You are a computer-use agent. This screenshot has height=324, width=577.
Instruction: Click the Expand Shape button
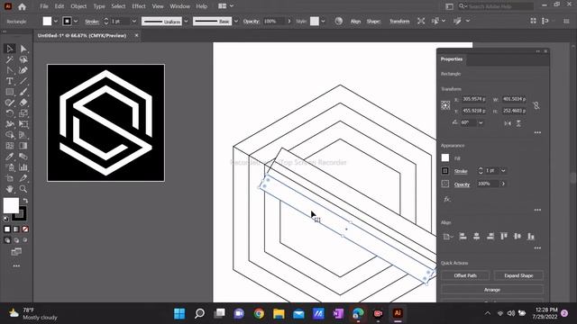coord(518,275)
